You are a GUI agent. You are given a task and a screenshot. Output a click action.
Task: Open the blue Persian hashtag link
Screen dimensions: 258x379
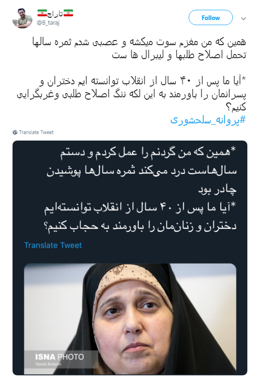(x=208, y=120)
